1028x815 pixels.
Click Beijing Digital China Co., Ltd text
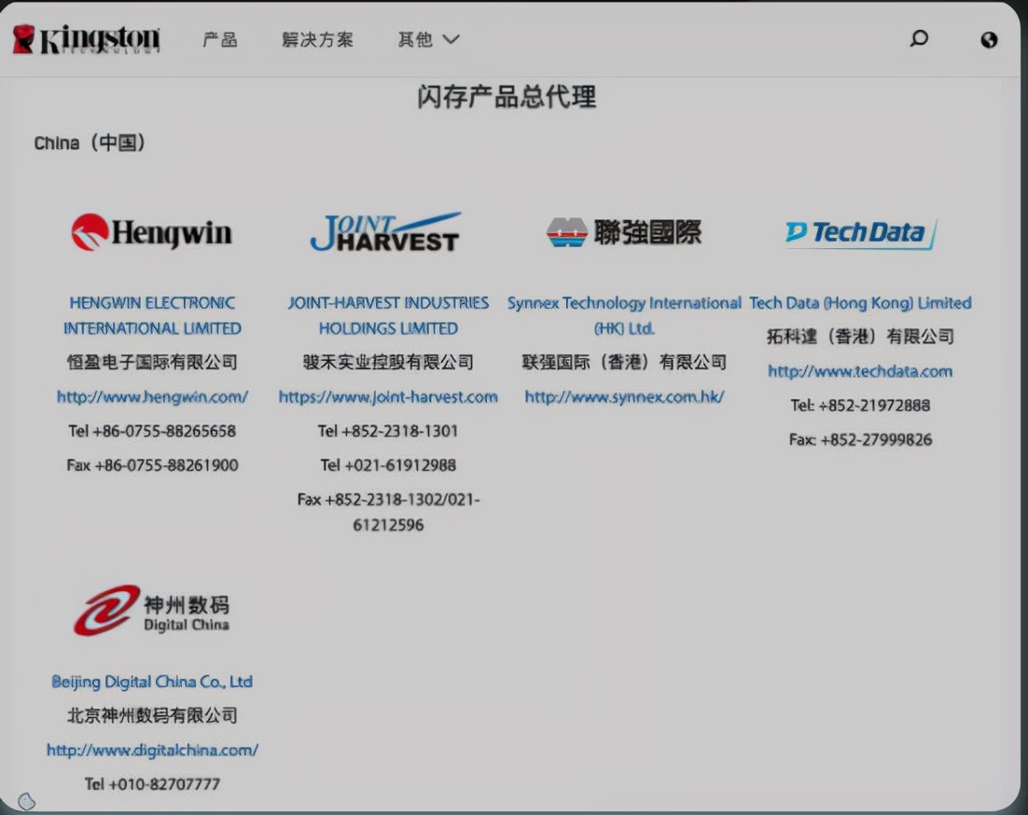click(x=152, y=682)
